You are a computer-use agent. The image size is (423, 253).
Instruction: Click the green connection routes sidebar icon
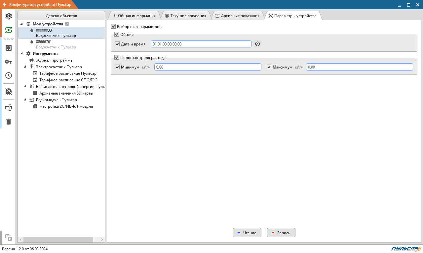[9, 30]
